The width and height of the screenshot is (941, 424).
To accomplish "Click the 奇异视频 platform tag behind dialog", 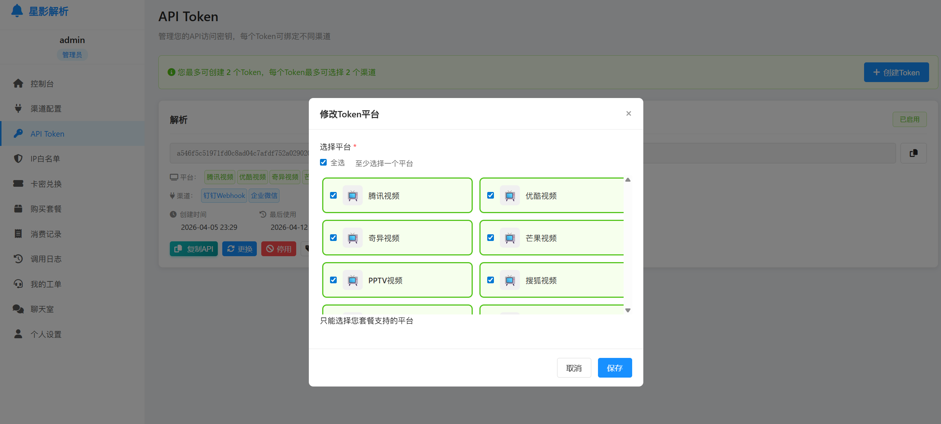I will click(285, 177).
